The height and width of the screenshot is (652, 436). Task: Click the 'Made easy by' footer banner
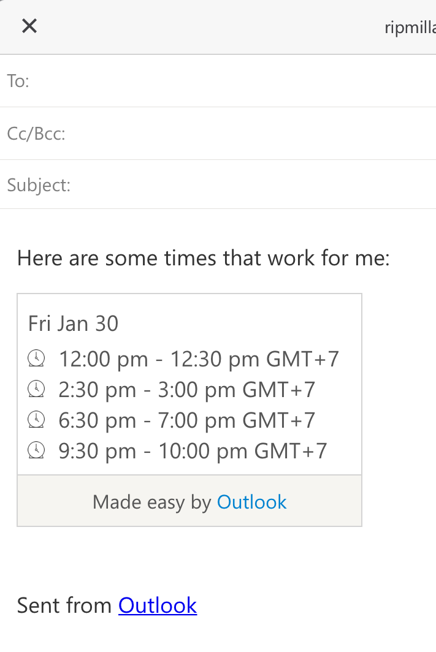pos(153,502)
